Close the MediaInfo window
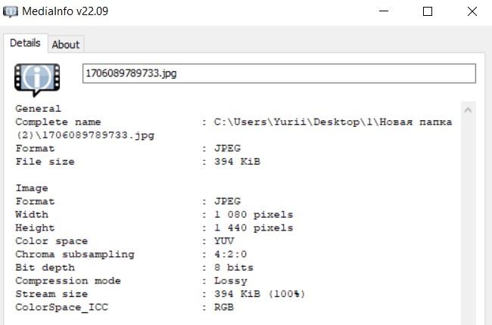The image size is (492, 325). [x=471, y=11]
